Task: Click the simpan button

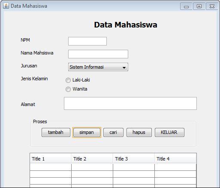Action: [x=87, y=132]
